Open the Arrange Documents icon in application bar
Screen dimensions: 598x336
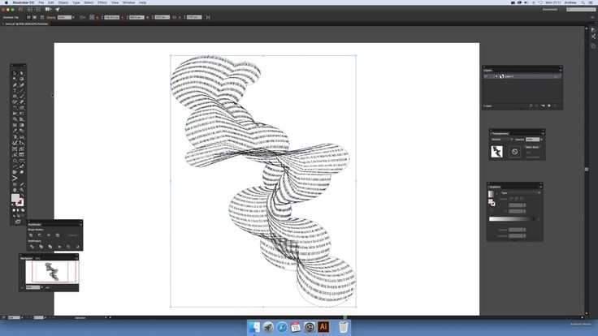pos(48,9)
